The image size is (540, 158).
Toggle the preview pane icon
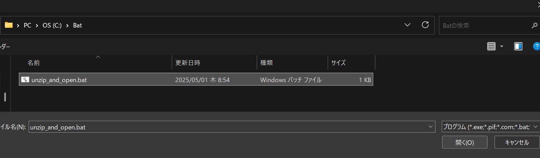tap(518, 46)
